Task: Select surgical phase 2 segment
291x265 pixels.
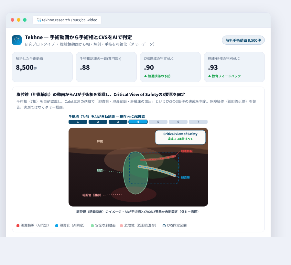Action: 98,122
